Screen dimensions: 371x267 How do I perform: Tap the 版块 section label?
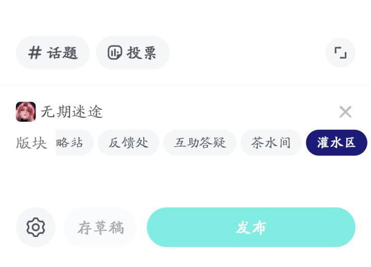pyautogui.click(x=31, y=143)
